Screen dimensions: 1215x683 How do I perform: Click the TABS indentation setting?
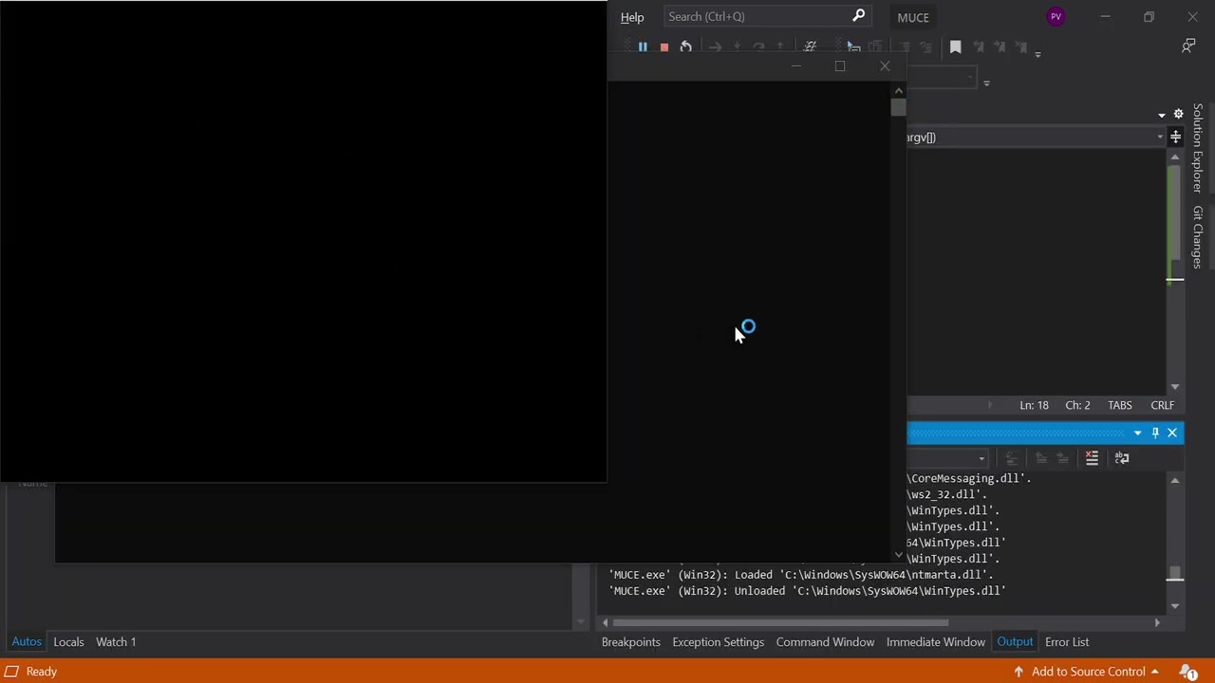(1120, 405)
